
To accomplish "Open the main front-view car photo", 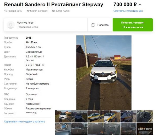I will (x=104, y=72).
